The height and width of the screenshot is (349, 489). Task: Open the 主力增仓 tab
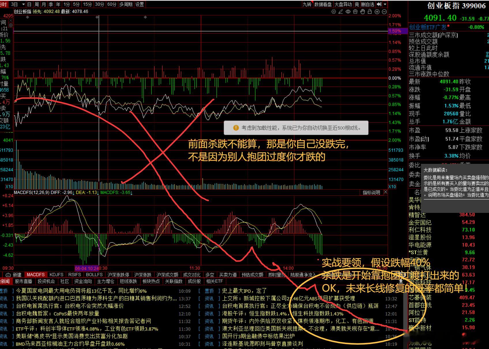point(105,281)
